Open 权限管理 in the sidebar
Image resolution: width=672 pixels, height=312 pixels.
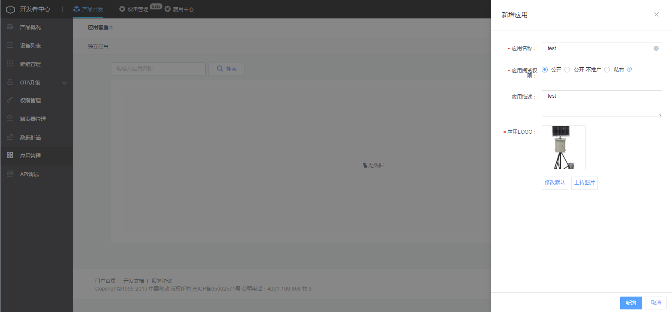pyautogui.click(x=37, y=100)
